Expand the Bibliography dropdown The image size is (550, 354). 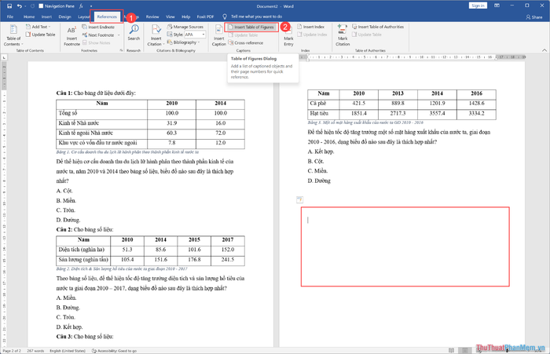pos(187,42)
